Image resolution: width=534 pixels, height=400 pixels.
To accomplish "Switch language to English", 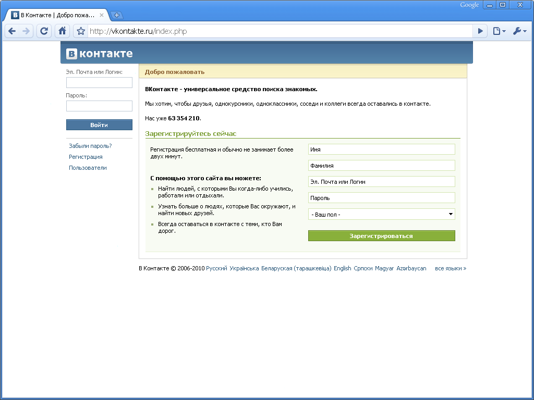I will pos(342,268).
